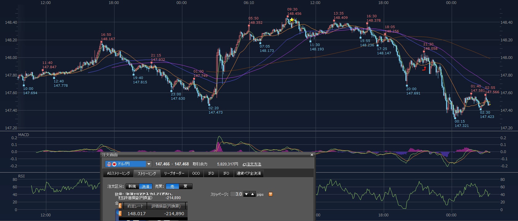Open the OCO order tab
Screen dimensions: 518x221
coord(196,173)
